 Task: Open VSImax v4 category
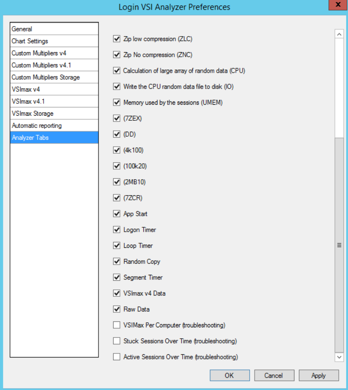[x=54, y=89]
